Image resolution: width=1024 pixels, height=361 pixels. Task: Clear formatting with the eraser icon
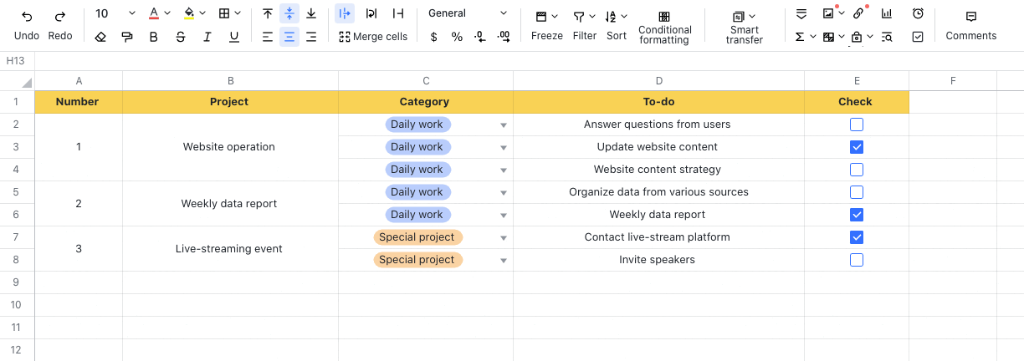(x=100, y=37)
